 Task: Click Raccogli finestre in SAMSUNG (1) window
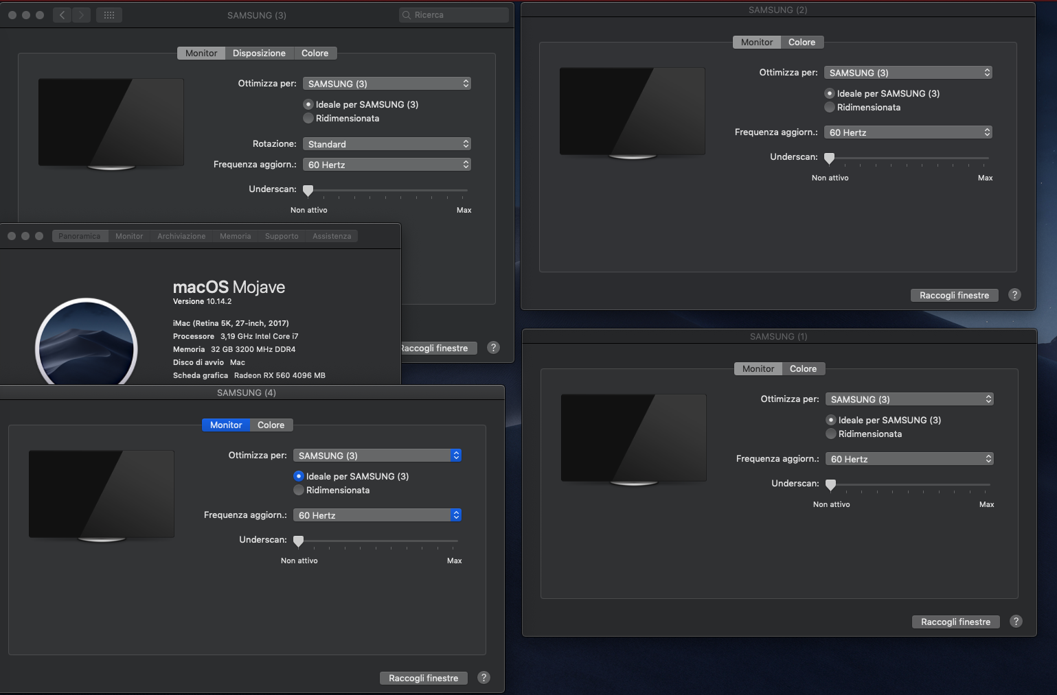click(x=955, y=622)
